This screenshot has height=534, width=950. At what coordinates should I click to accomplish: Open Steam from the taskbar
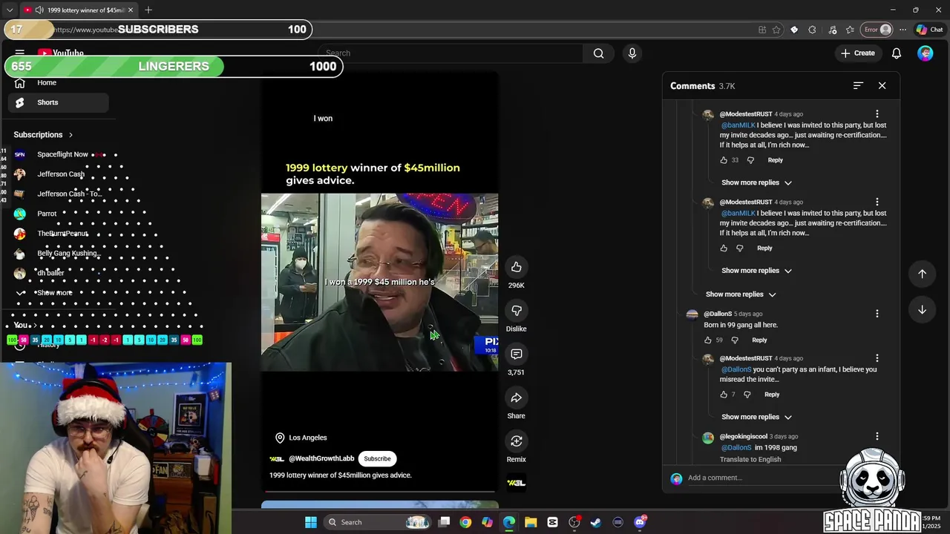click(x=595, y=522)
